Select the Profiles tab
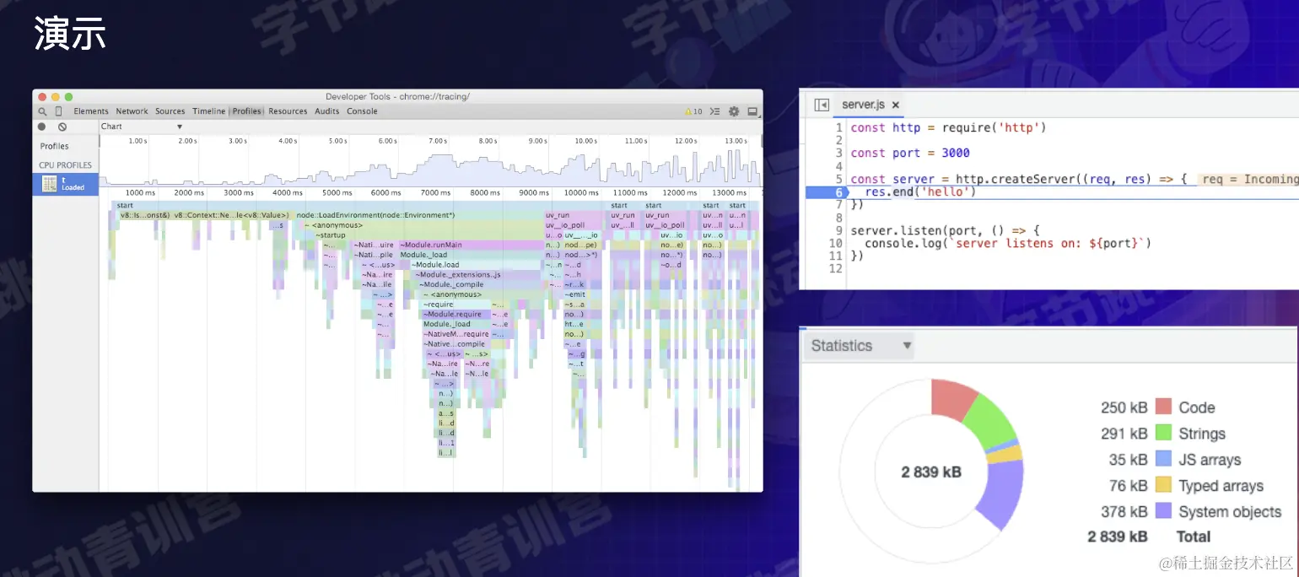Viewport: 1299px width, 577px height. pyautogui.click(x=246, y=111)
